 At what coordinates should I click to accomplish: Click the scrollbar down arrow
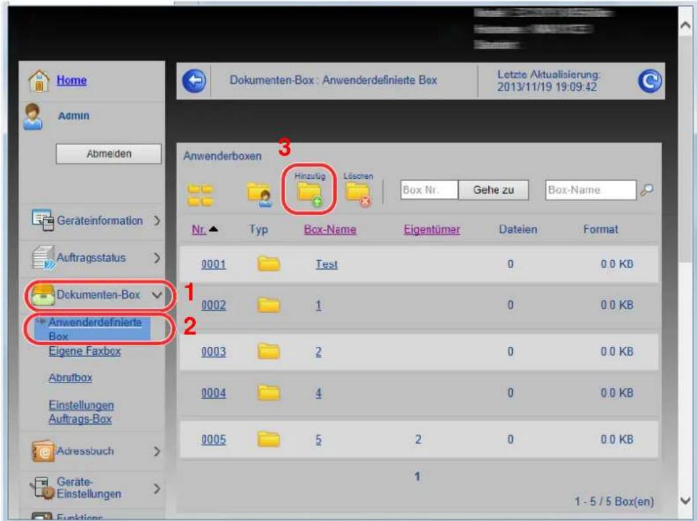click(685, 501)
